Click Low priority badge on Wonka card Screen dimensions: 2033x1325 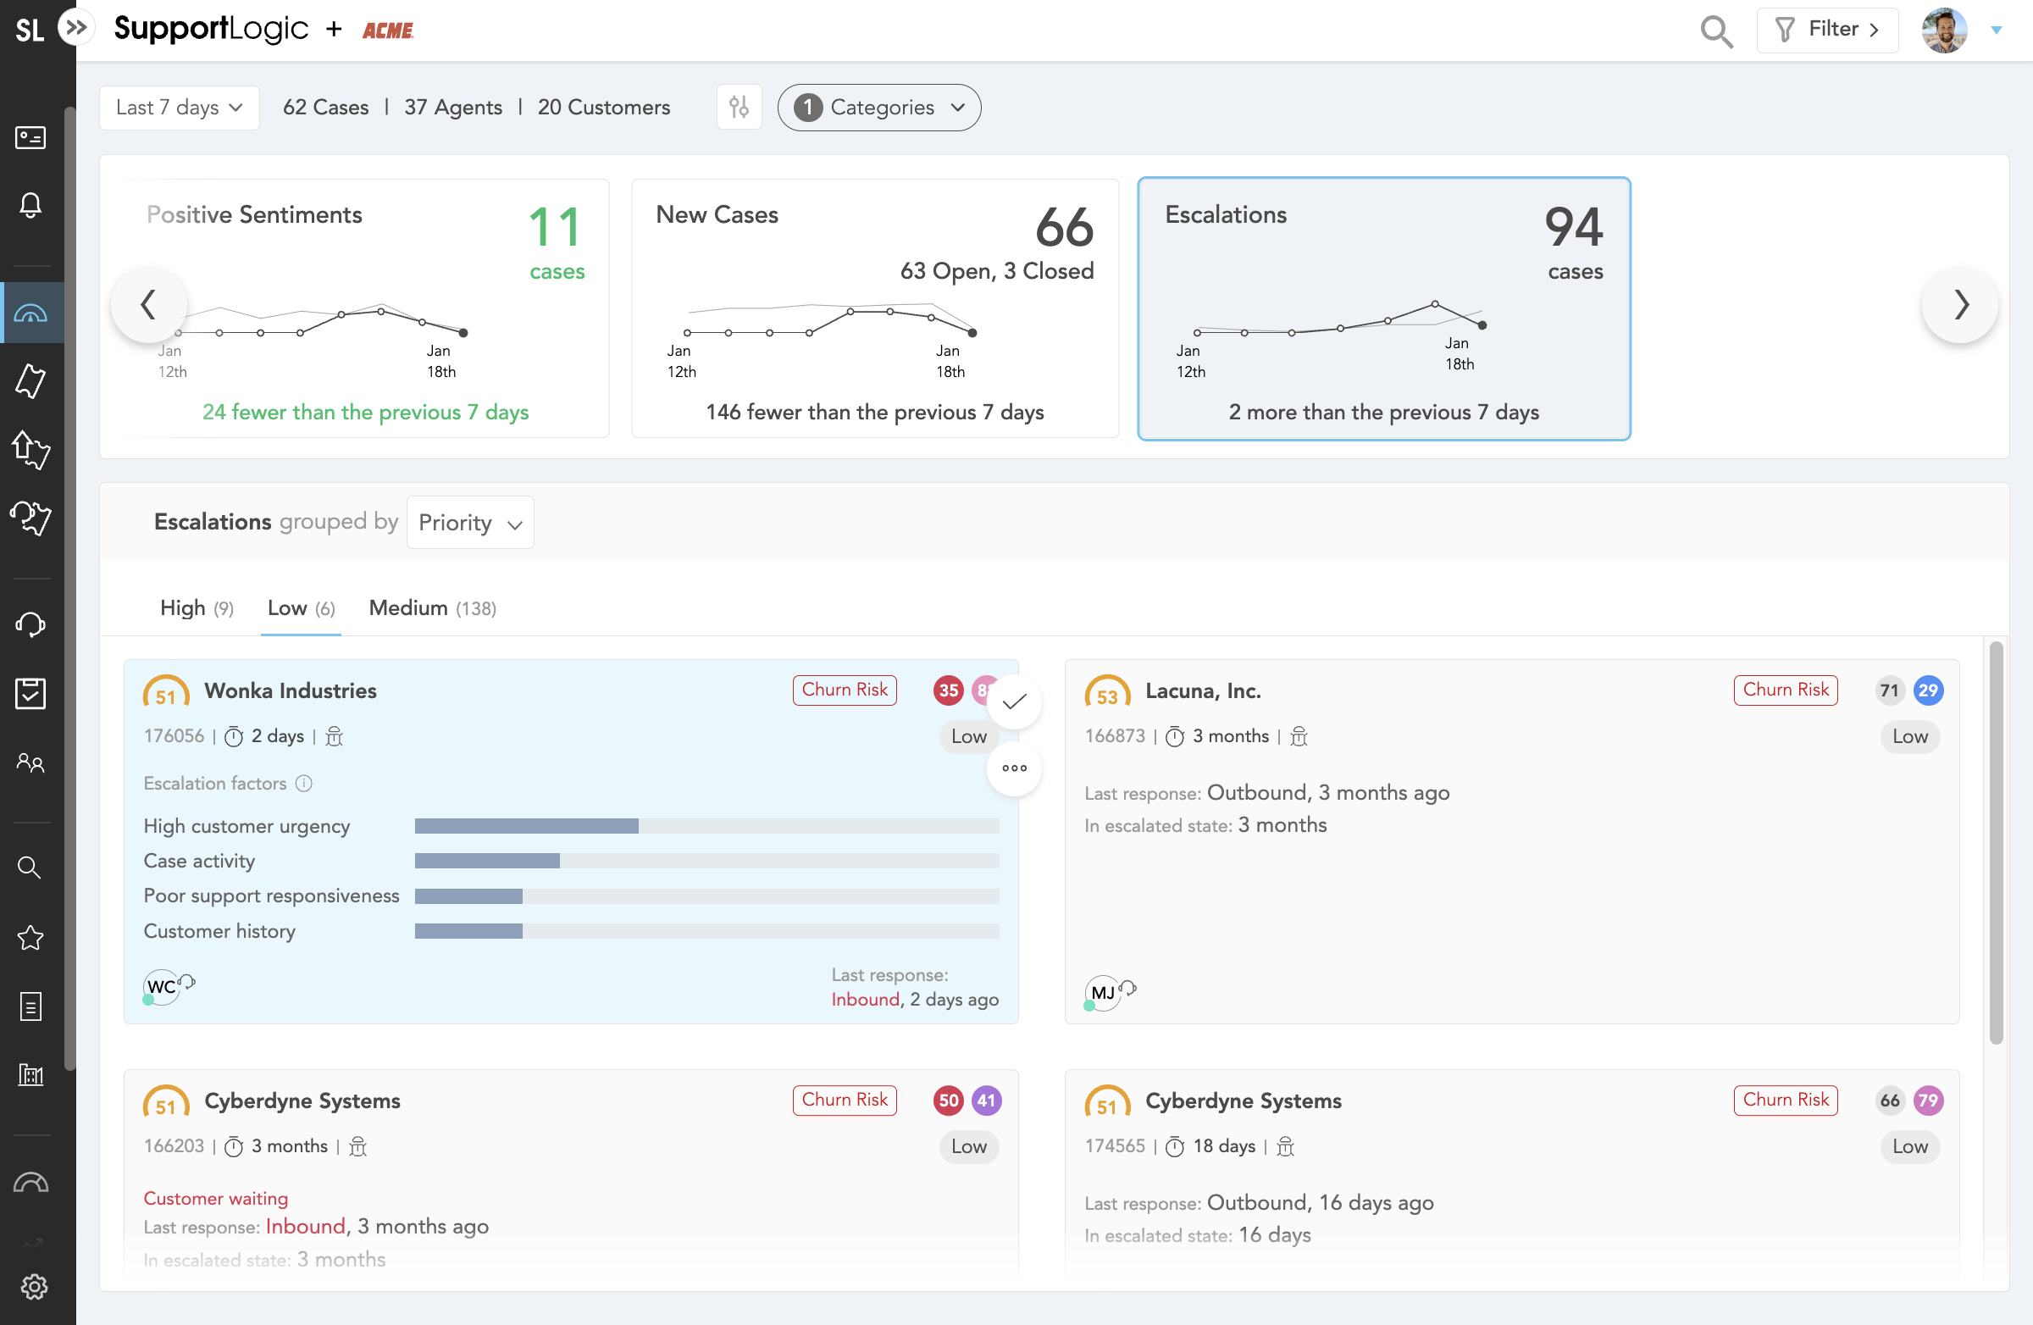coord(969,736)
